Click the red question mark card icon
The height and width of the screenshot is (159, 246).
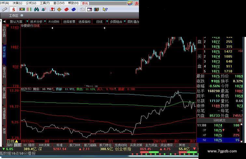pyautogui.click(x=52, y=9)
